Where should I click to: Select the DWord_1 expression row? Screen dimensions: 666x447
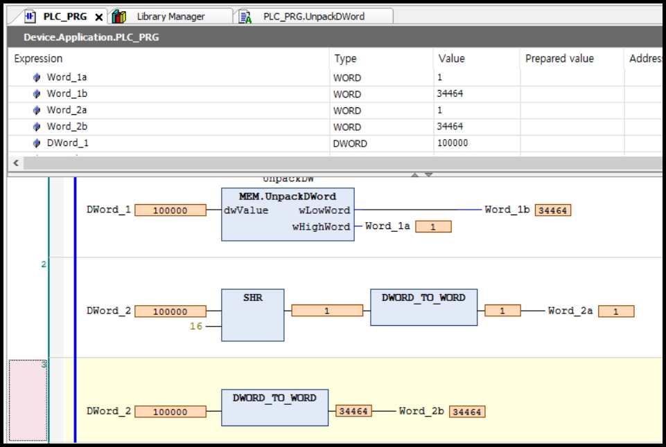pyautogui.click(x=335, y=143)
